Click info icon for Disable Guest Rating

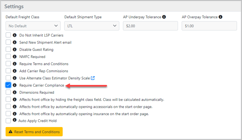15,49
